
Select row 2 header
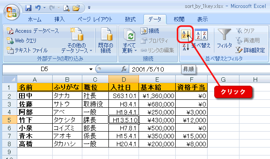[x=10, y=96]
